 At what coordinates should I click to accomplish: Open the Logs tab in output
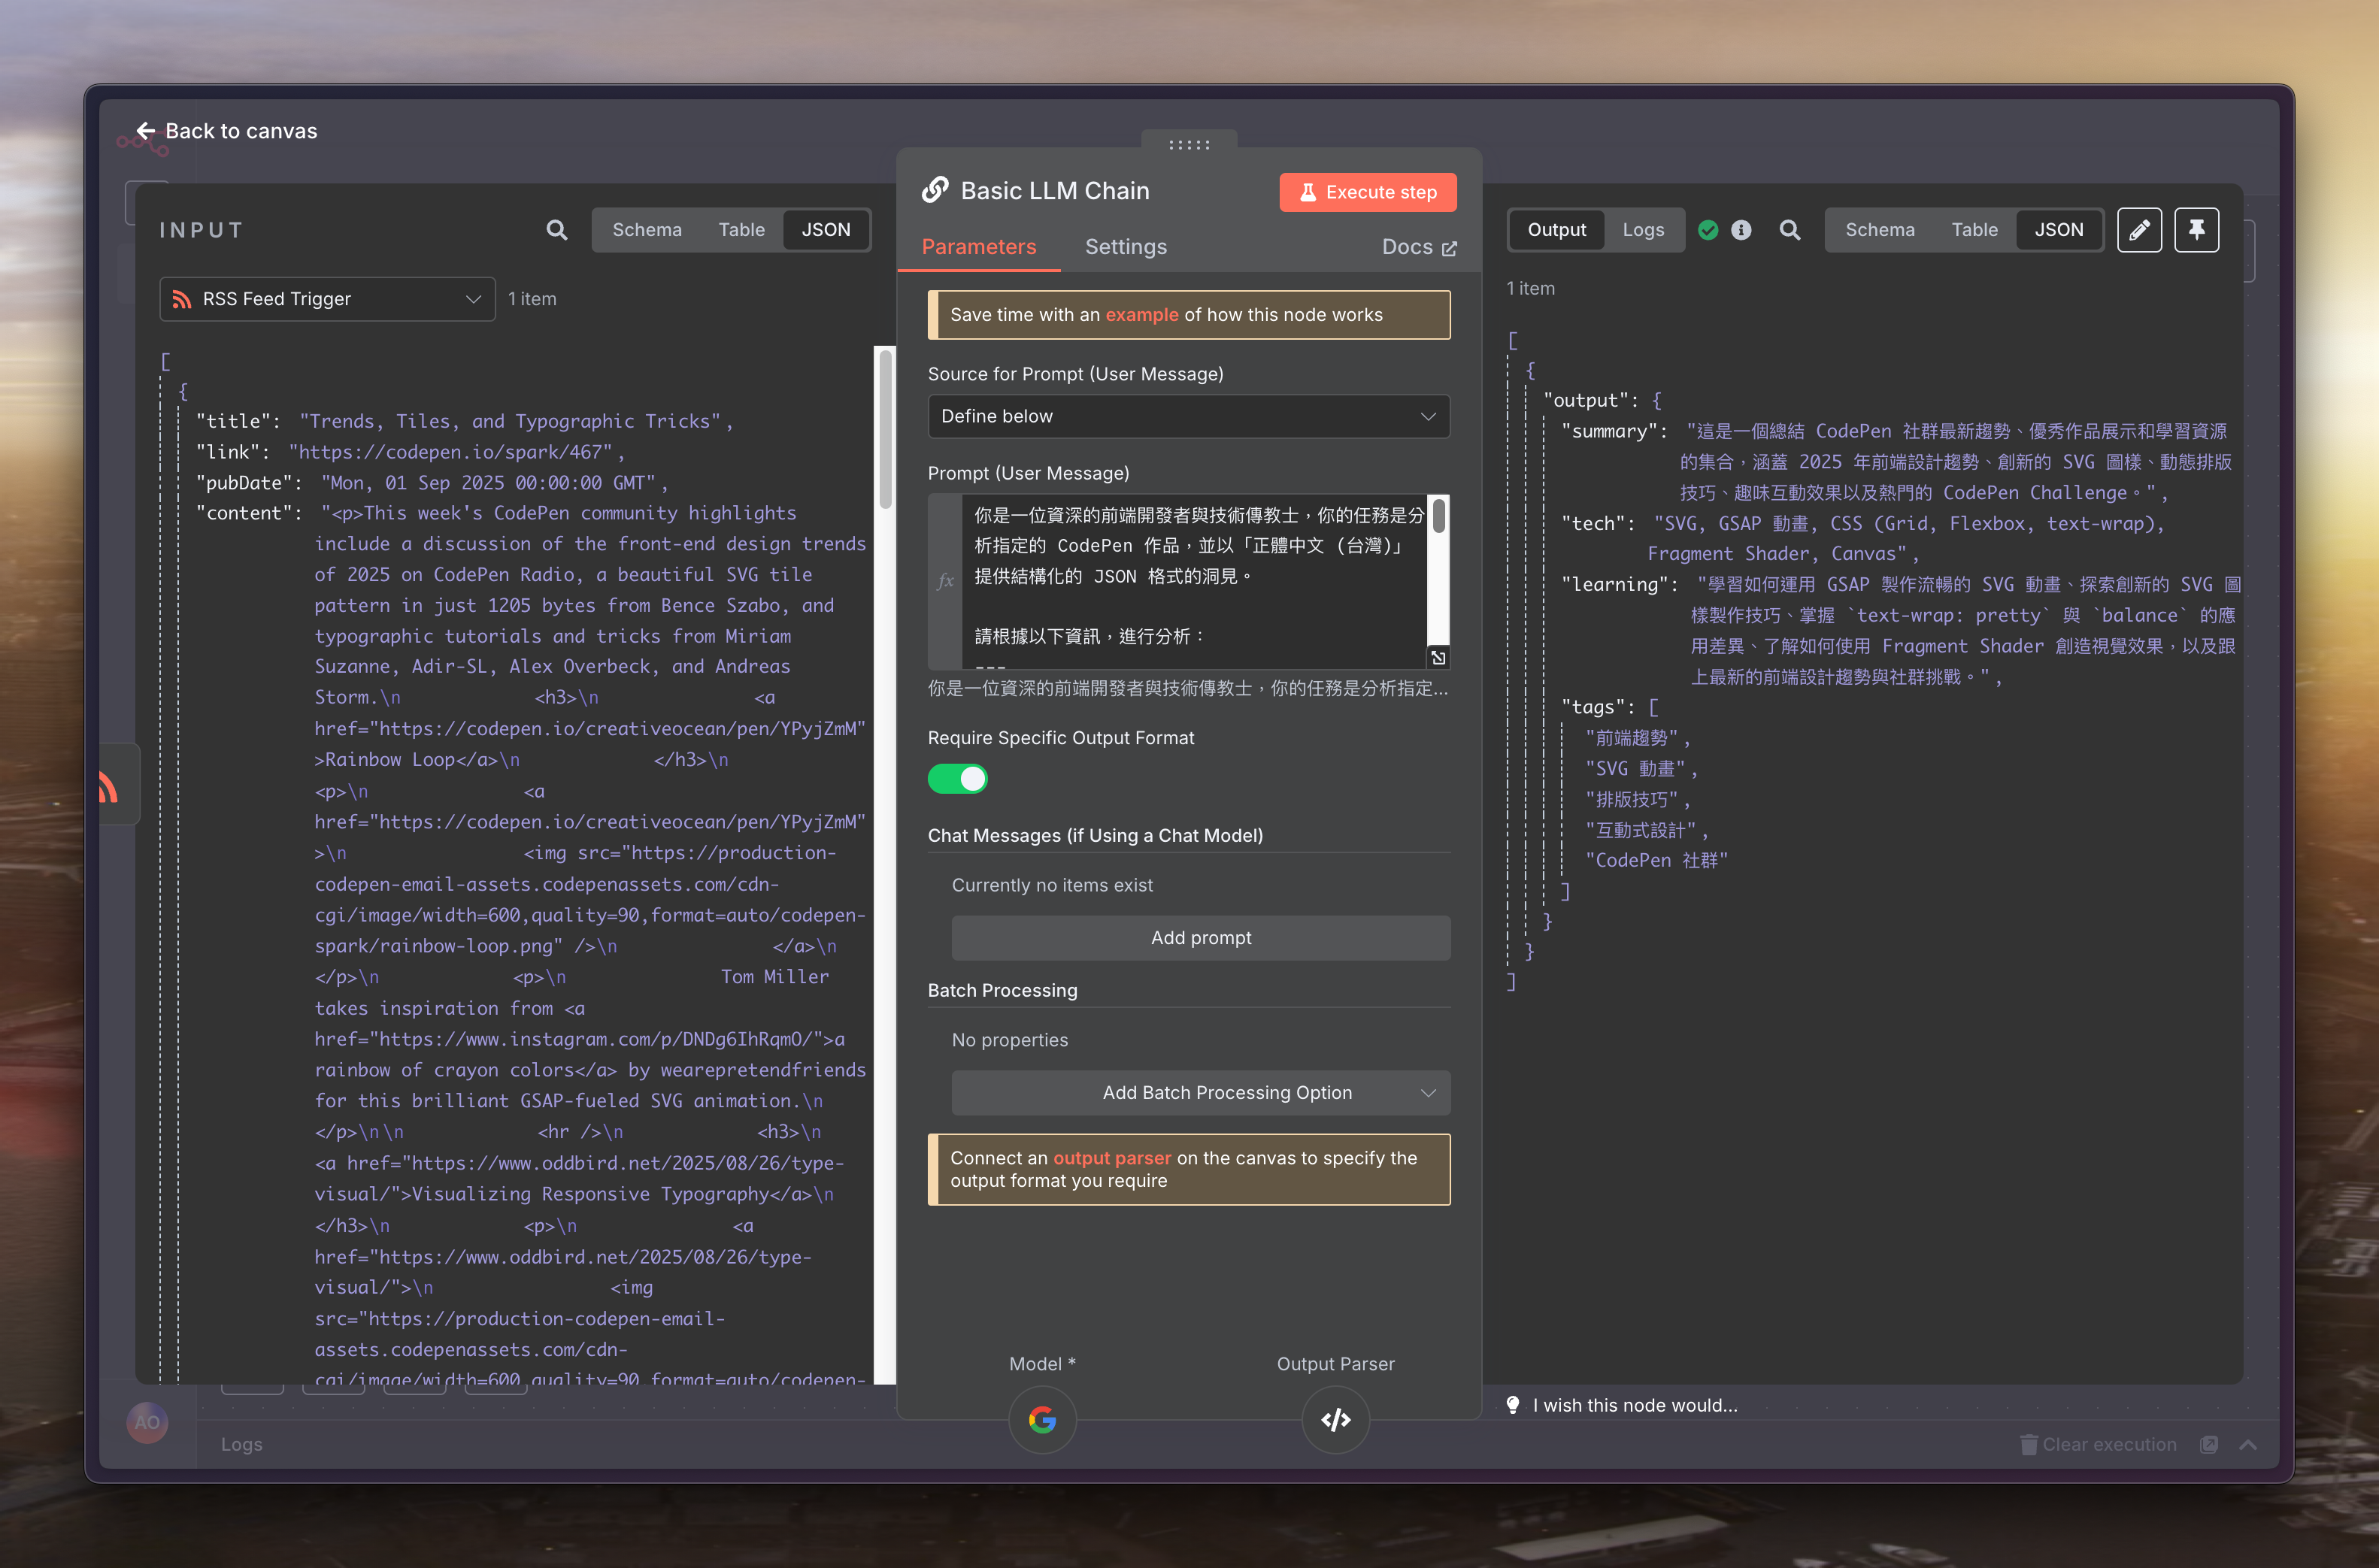coord(1643,230)
